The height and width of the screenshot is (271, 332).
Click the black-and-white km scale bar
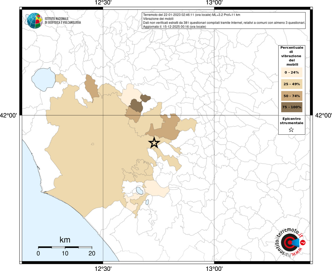tap(65, 247)
